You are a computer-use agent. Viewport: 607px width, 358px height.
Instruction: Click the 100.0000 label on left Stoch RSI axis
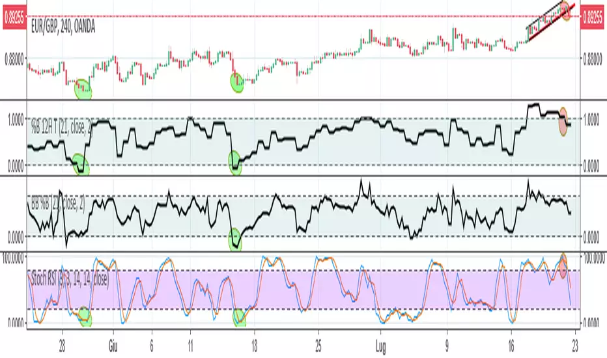point(13,258)
